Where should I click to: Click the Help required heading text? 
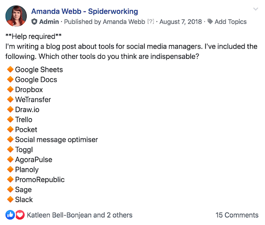33,37
